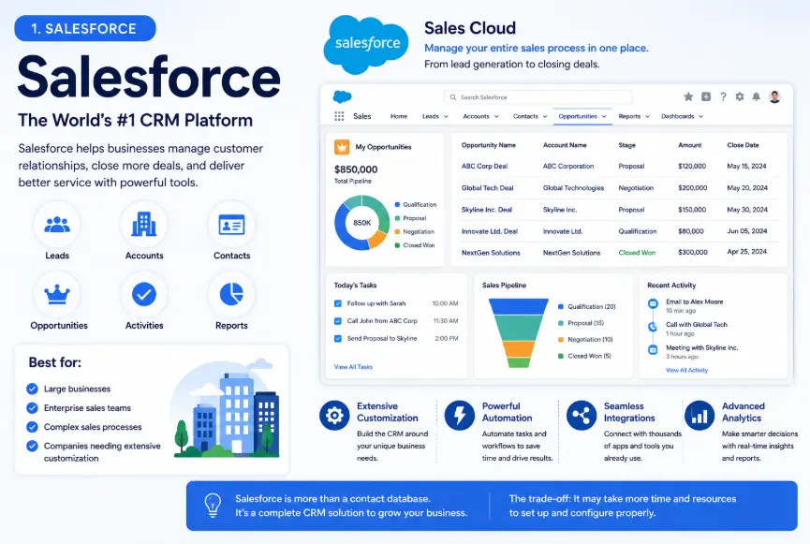Open the help question mark icon
The image size is (810, 544).
click(x=723, y=96)
